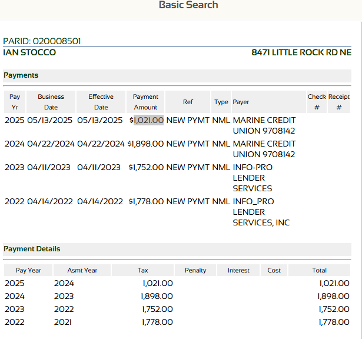This screenshot has width=362, height=339.
Task: Click the 04/11/2023 business date cell
Action: click(x=49, y=167)
